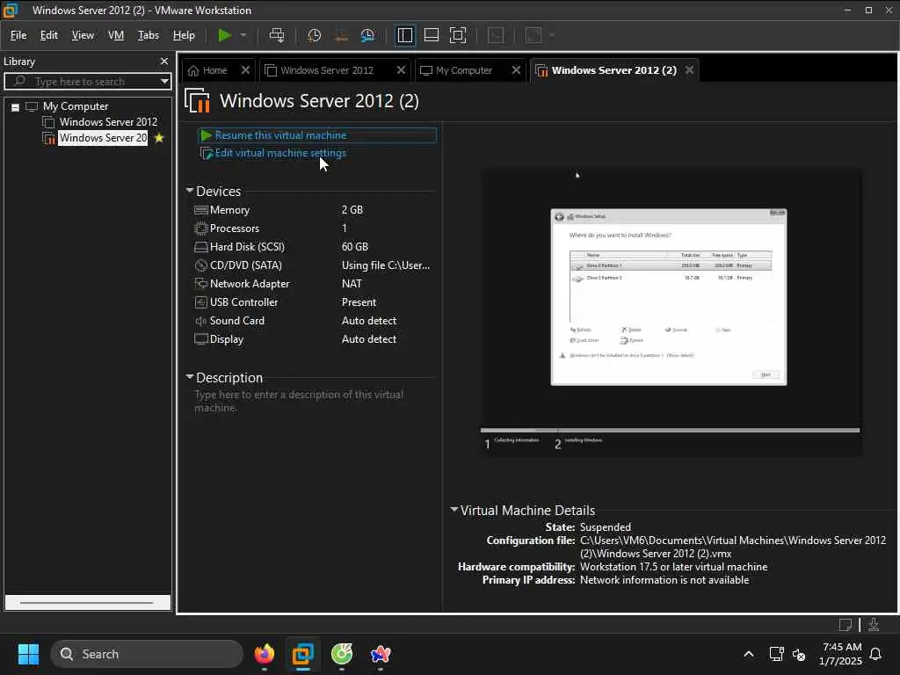Click the Revert to snapshot toolbar icon
Image resolution: width=900 pixels, height=675 pixels.
tap(341, 35)
